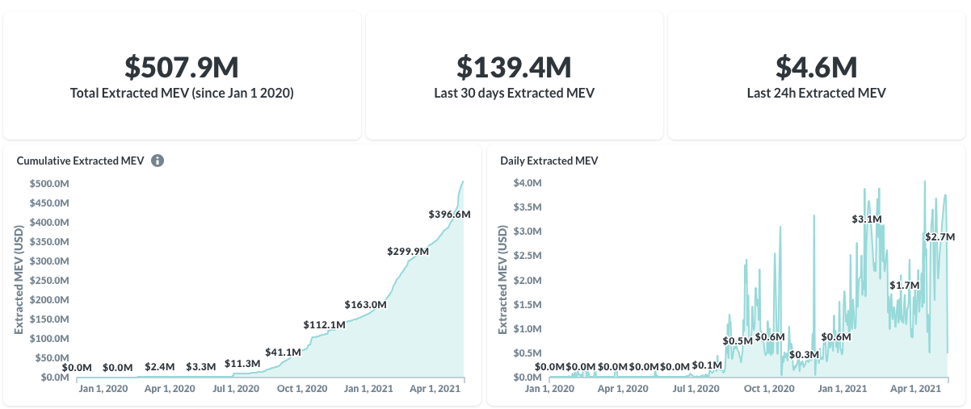Click the $299.9M data label
The width and height of the screenshot is (971, 409).
[x=408, y=252]
